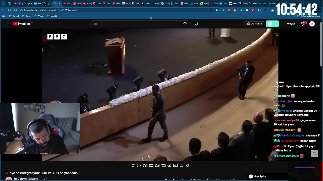The image size is (323, 181).
Task: Open the YouTube guide hamburger menu
Action: pos(7,24)
